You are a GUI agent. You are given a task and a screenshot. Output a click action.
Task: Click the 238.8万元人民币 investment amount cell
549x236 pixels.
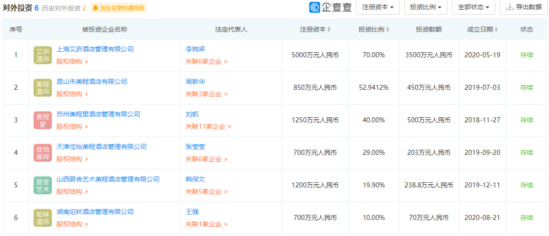point(429,185)
